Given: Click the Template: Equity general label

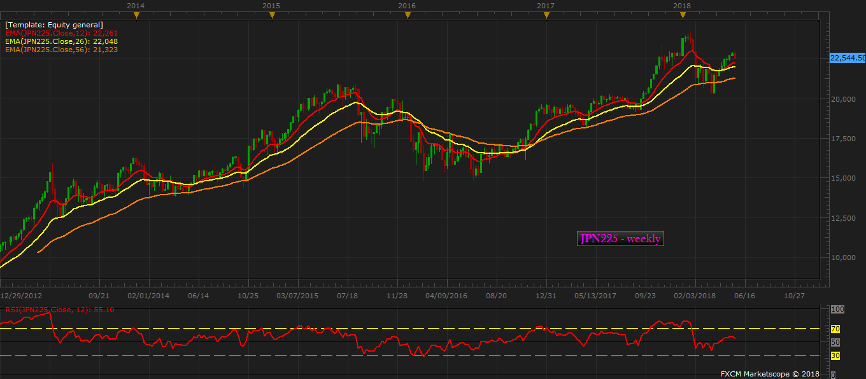Looking at the screenshot, I should click(54, 25).
